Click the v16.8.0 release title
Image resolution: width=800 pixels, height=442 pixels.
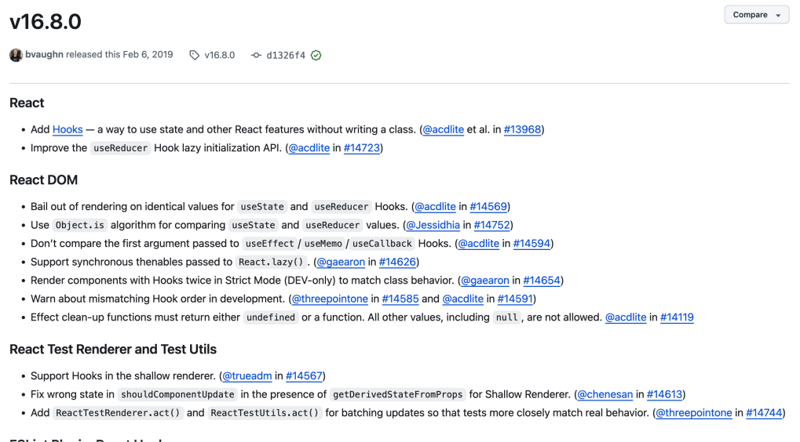46,22
